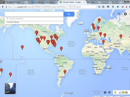
Task: Go back with browser back arrow
Action: pos(3,7)
